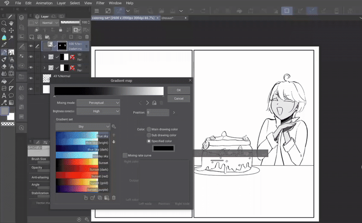Select the Main drawing color option
This screenshot has height=223, width=362.
pos(149,129)
